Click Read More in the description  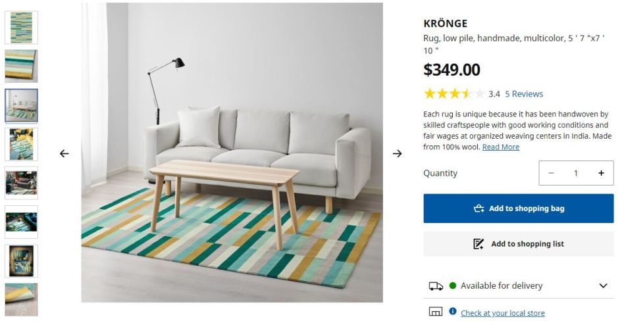[501, 147]
